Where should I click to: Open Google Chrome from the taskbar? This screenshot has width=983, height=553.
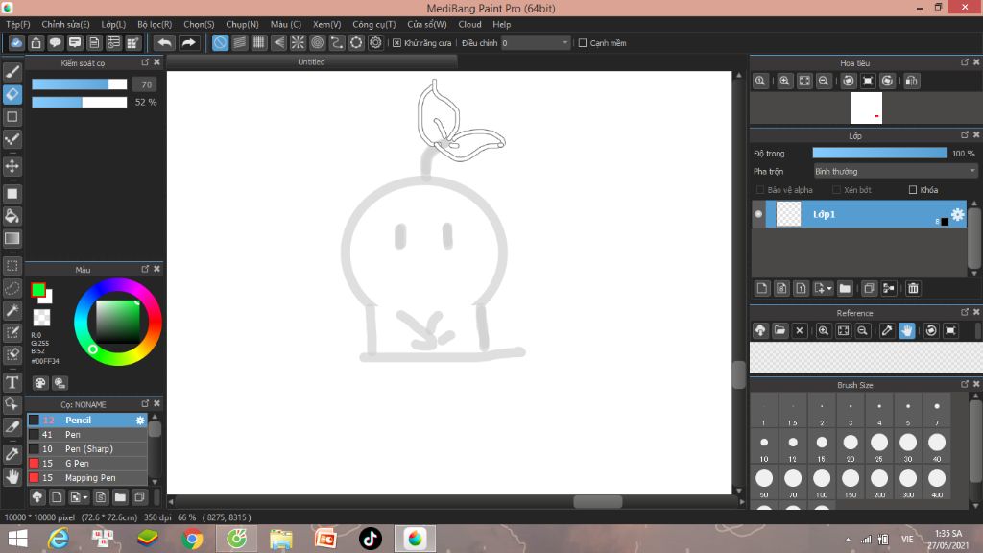click(192, 539)
